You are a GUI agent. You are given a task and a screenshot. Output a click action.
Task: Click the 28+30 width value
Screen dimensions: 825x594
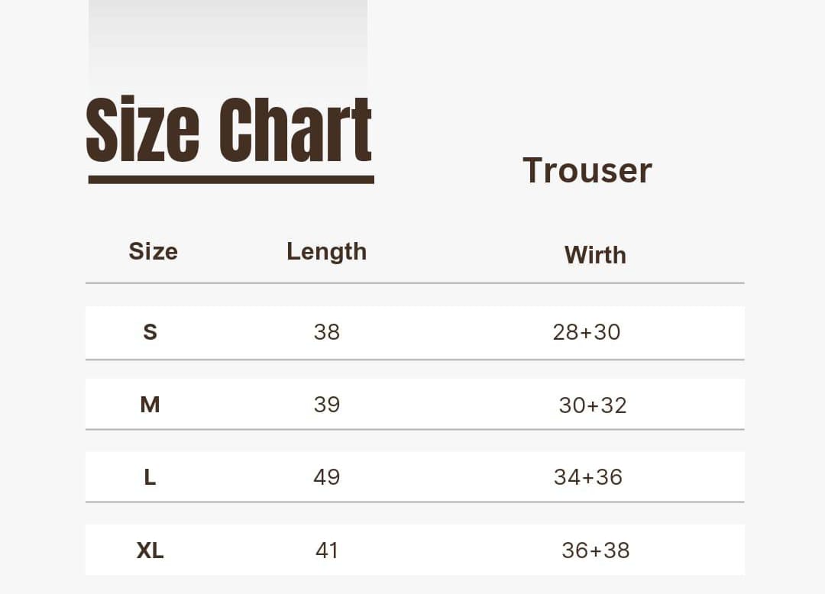click(587, 332)
